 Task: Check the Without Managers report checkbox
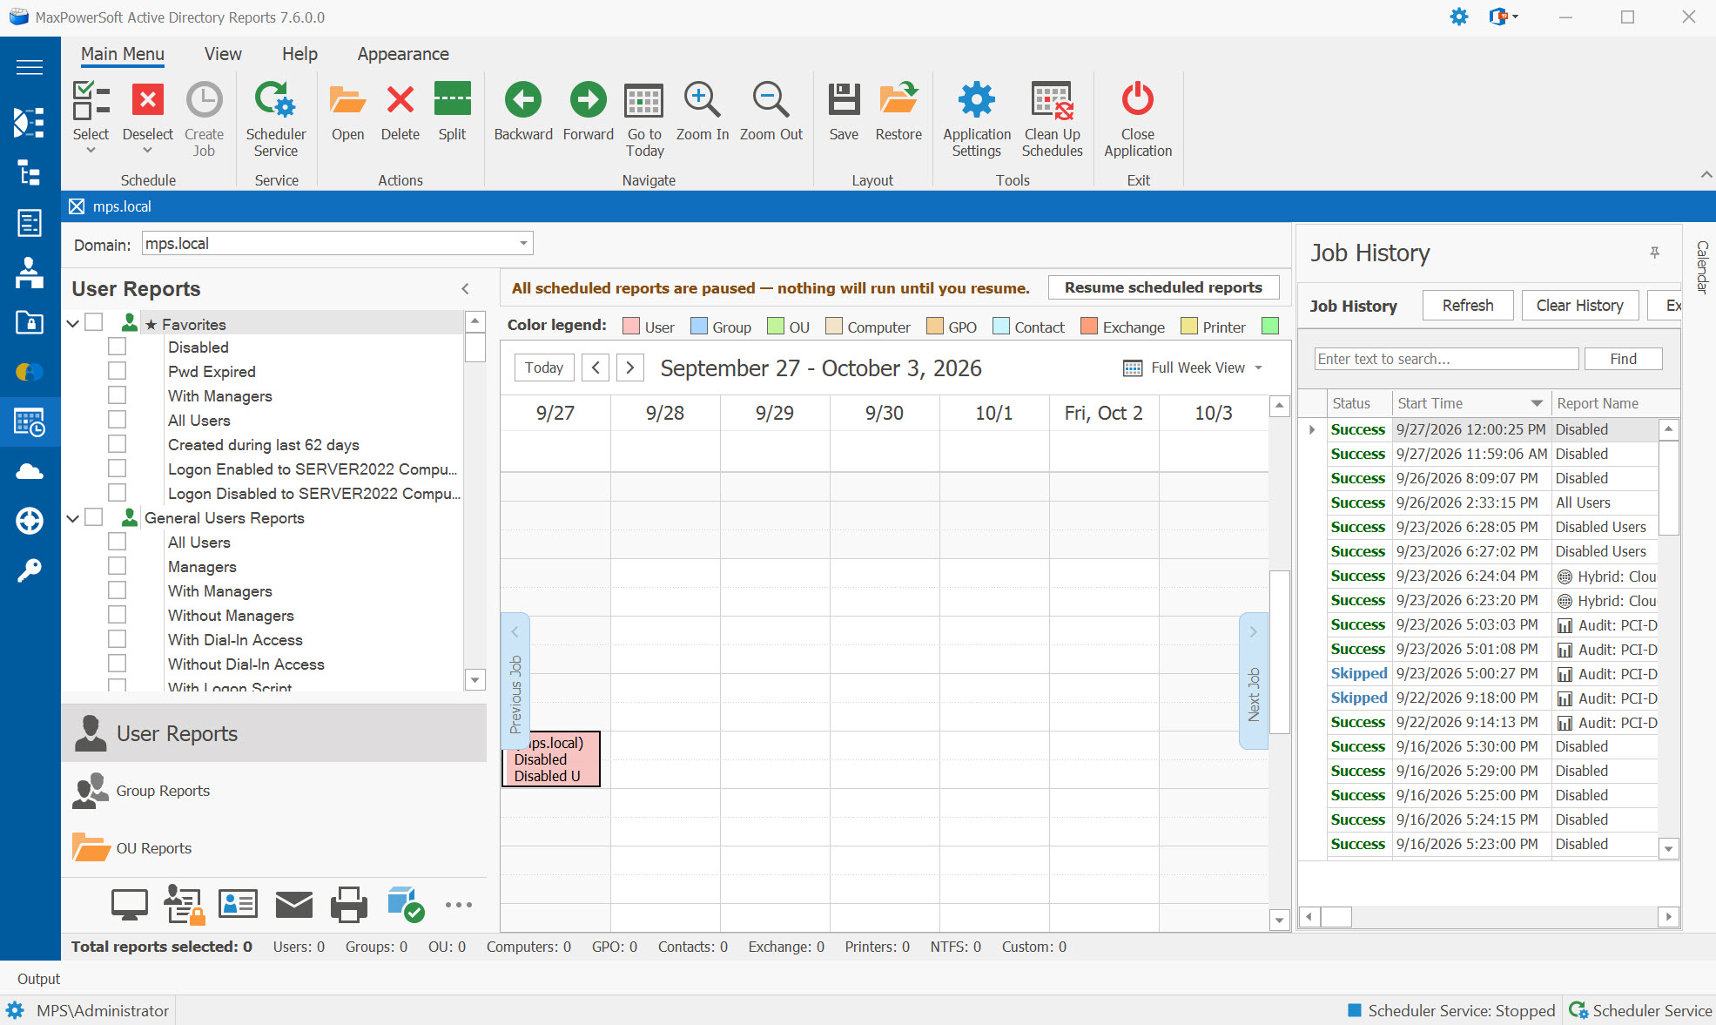click(x=118, y=615)
